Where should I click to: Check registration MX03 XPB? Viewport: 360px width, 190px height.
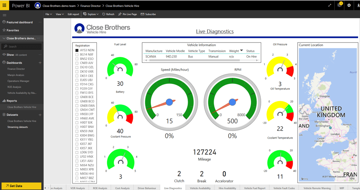(77, 169)
